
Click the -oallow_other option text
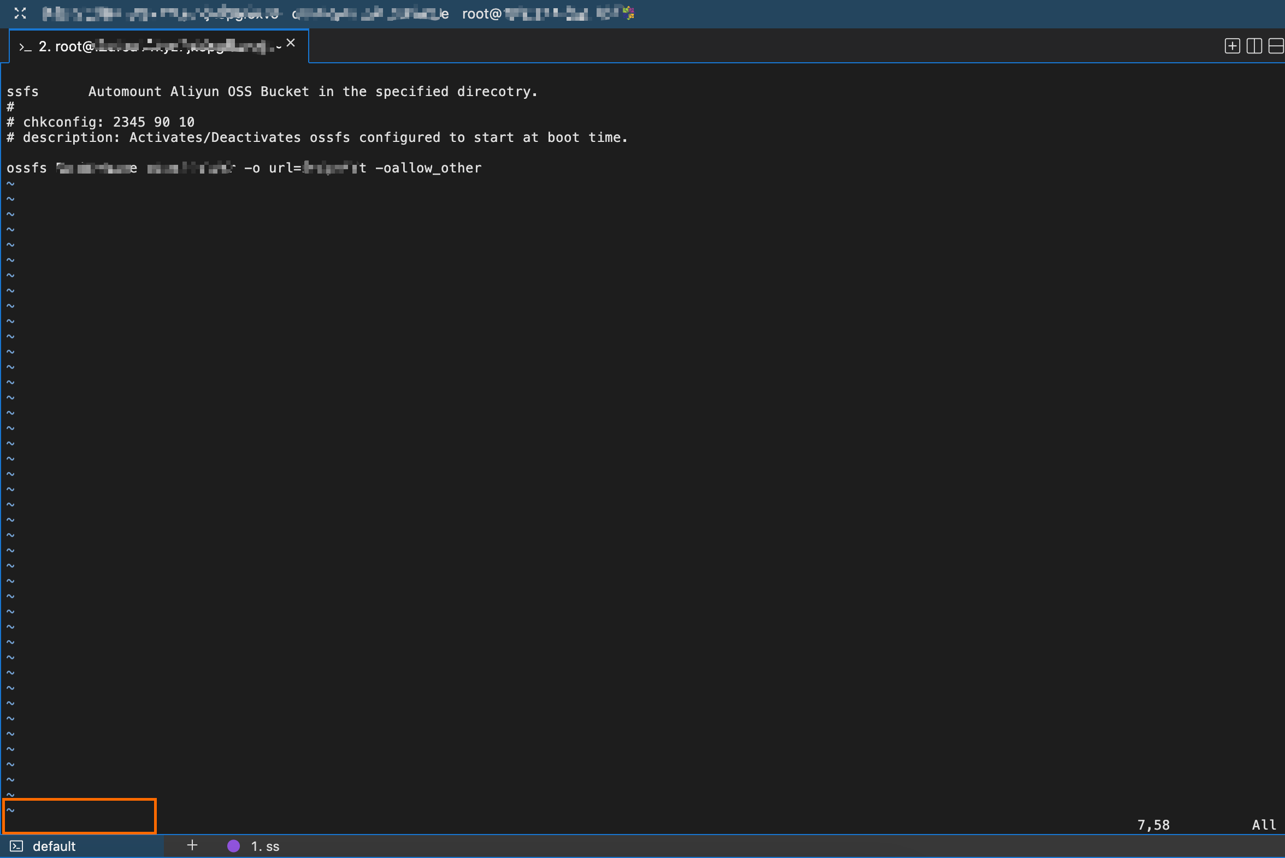point(428,168)
